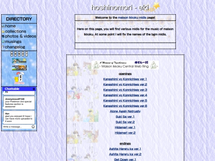Open Chattable settings gear icon

(34, 89)
